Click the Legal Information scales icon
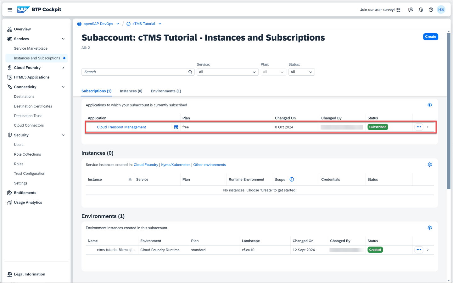The height and width of the screenshot is (283, 453). click(x=10, y=274)
